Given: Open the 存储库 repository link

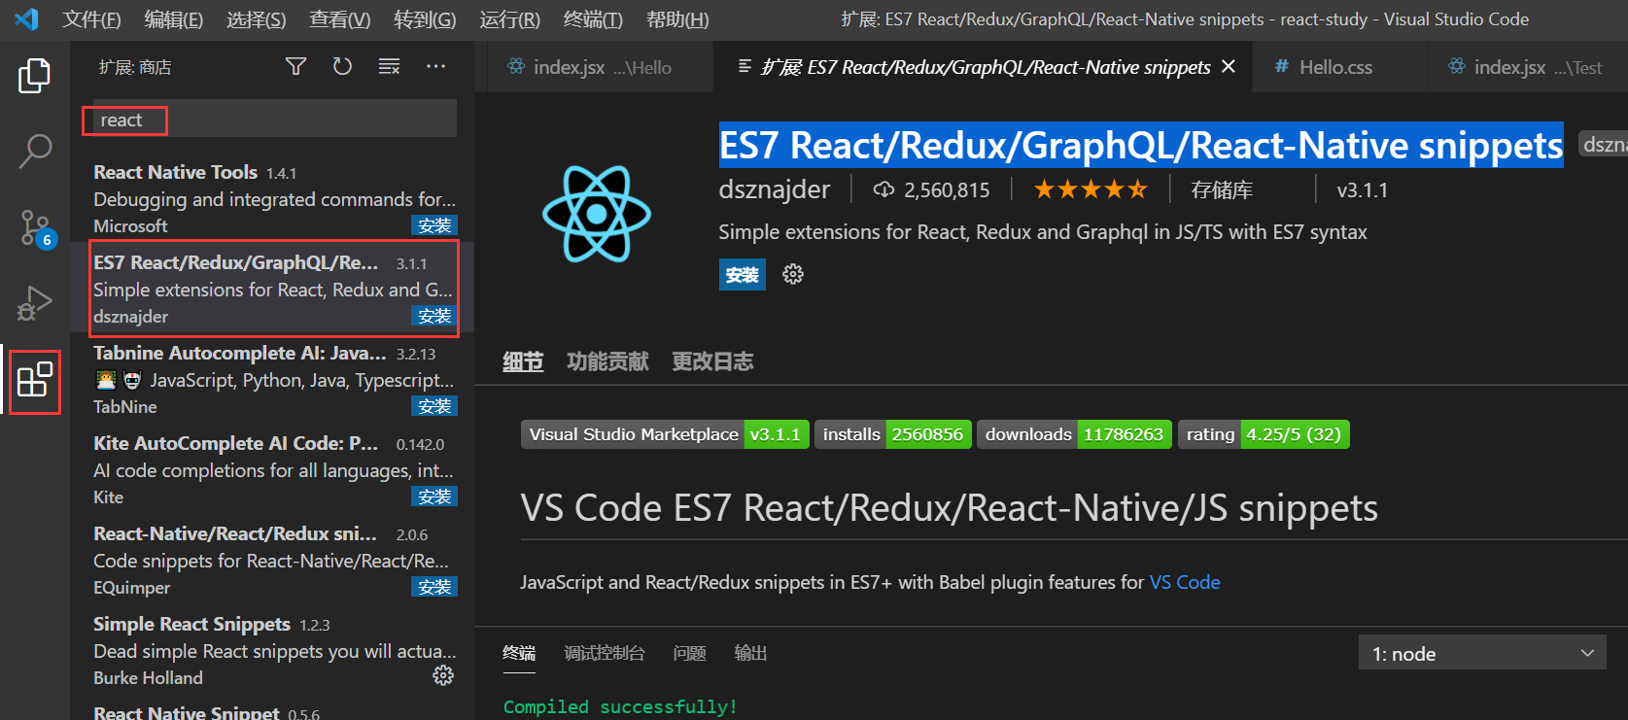Looking at the screenshot, I should pos(1222,189).
